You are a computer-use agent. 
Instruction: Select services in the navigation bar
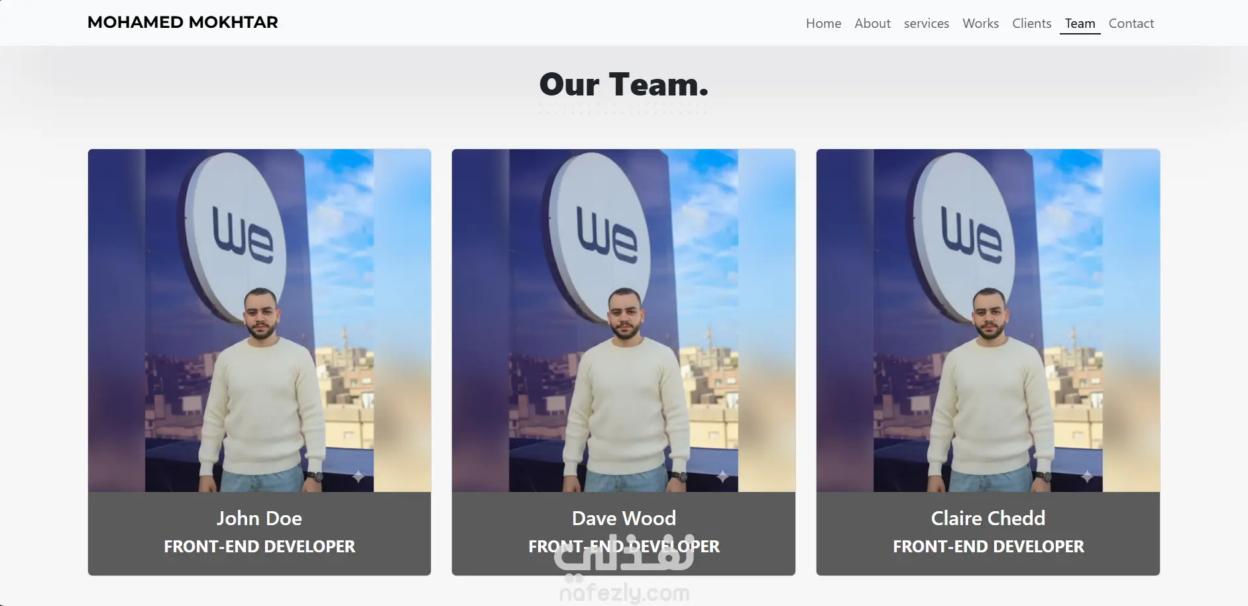[x=926, y=23]
